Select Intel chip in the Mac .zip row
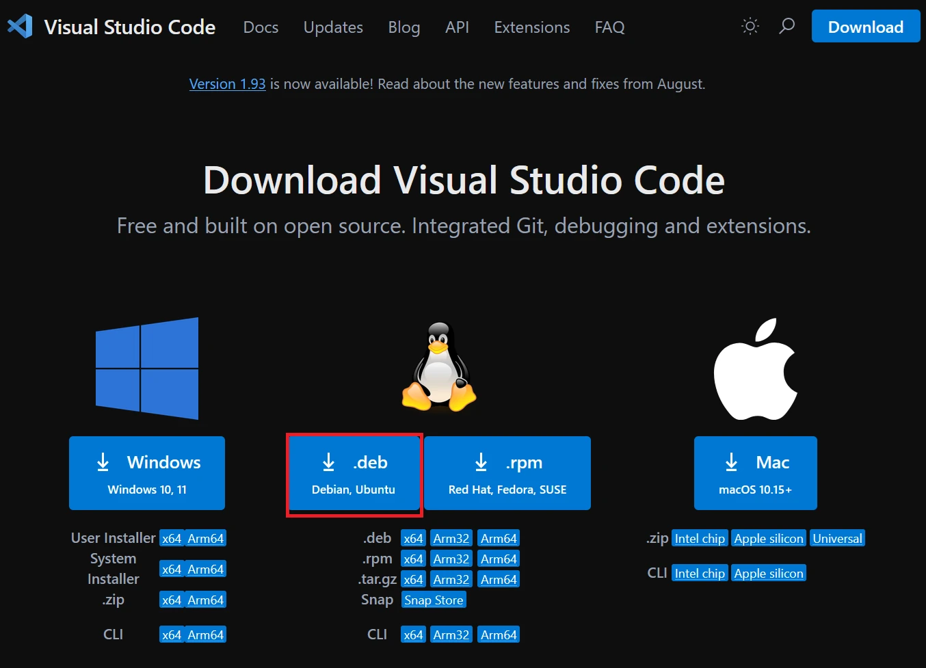This screenshot has height=668, width=926. point(700,539)
